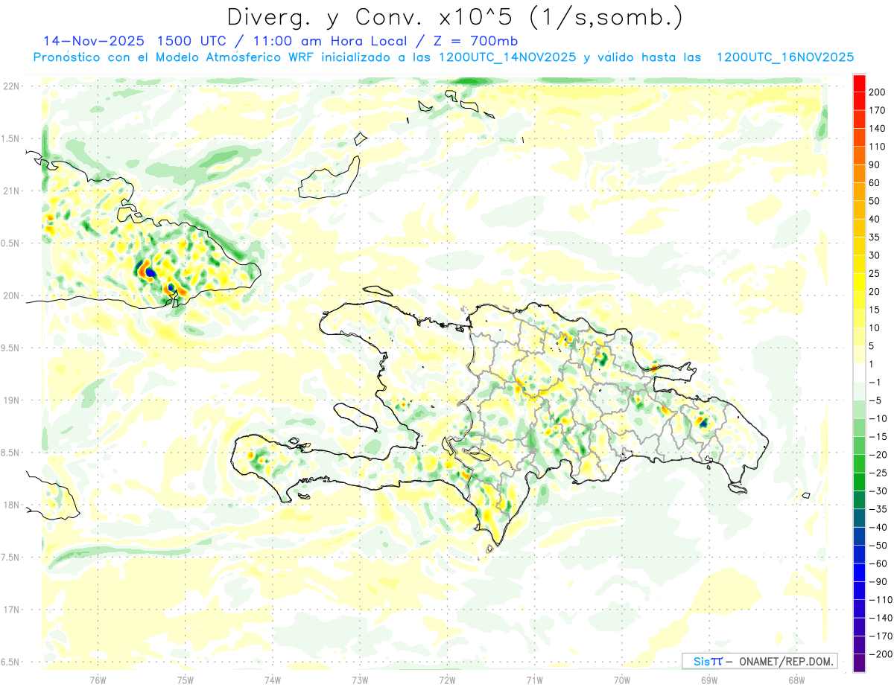The width and height of the screenshot is (894, 690).
Task: Click the "71W" longitude label
Action: pos(534,680)
